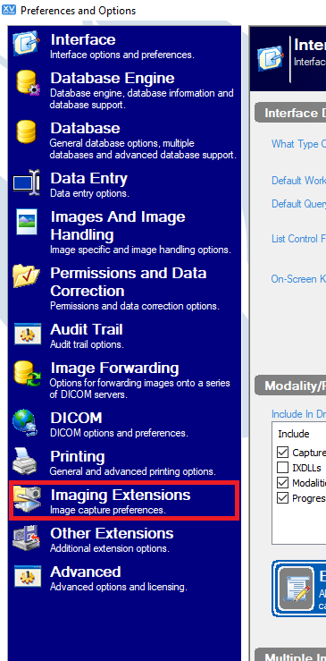This screenshot has width=326, height=661.
Task: Select the Database options category
Action: point(124,140)
